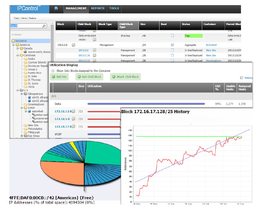Click the Refresh icon above tree

(x=12, y=35)
